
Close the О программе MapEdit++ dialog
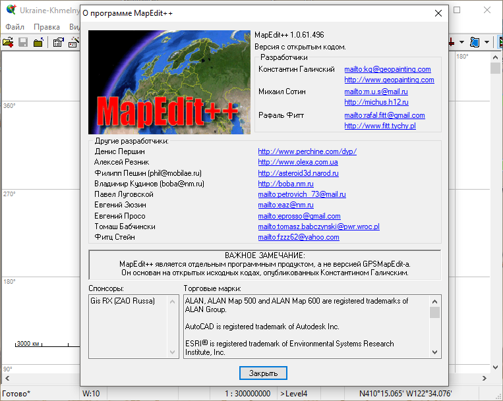click(438, 13)
